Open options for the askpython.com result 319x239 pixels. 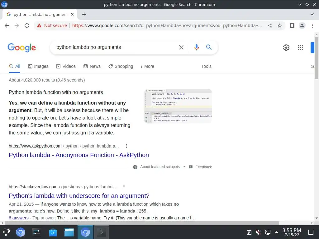[x=126, y=146]
